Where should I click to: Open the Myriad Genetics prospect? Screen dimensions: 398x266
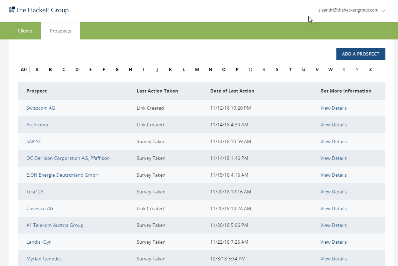[44, 259]
